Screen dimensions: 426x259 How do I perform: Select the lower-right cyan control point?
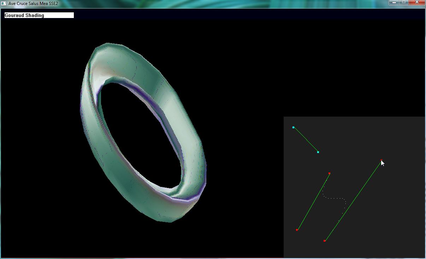[318, 152]
